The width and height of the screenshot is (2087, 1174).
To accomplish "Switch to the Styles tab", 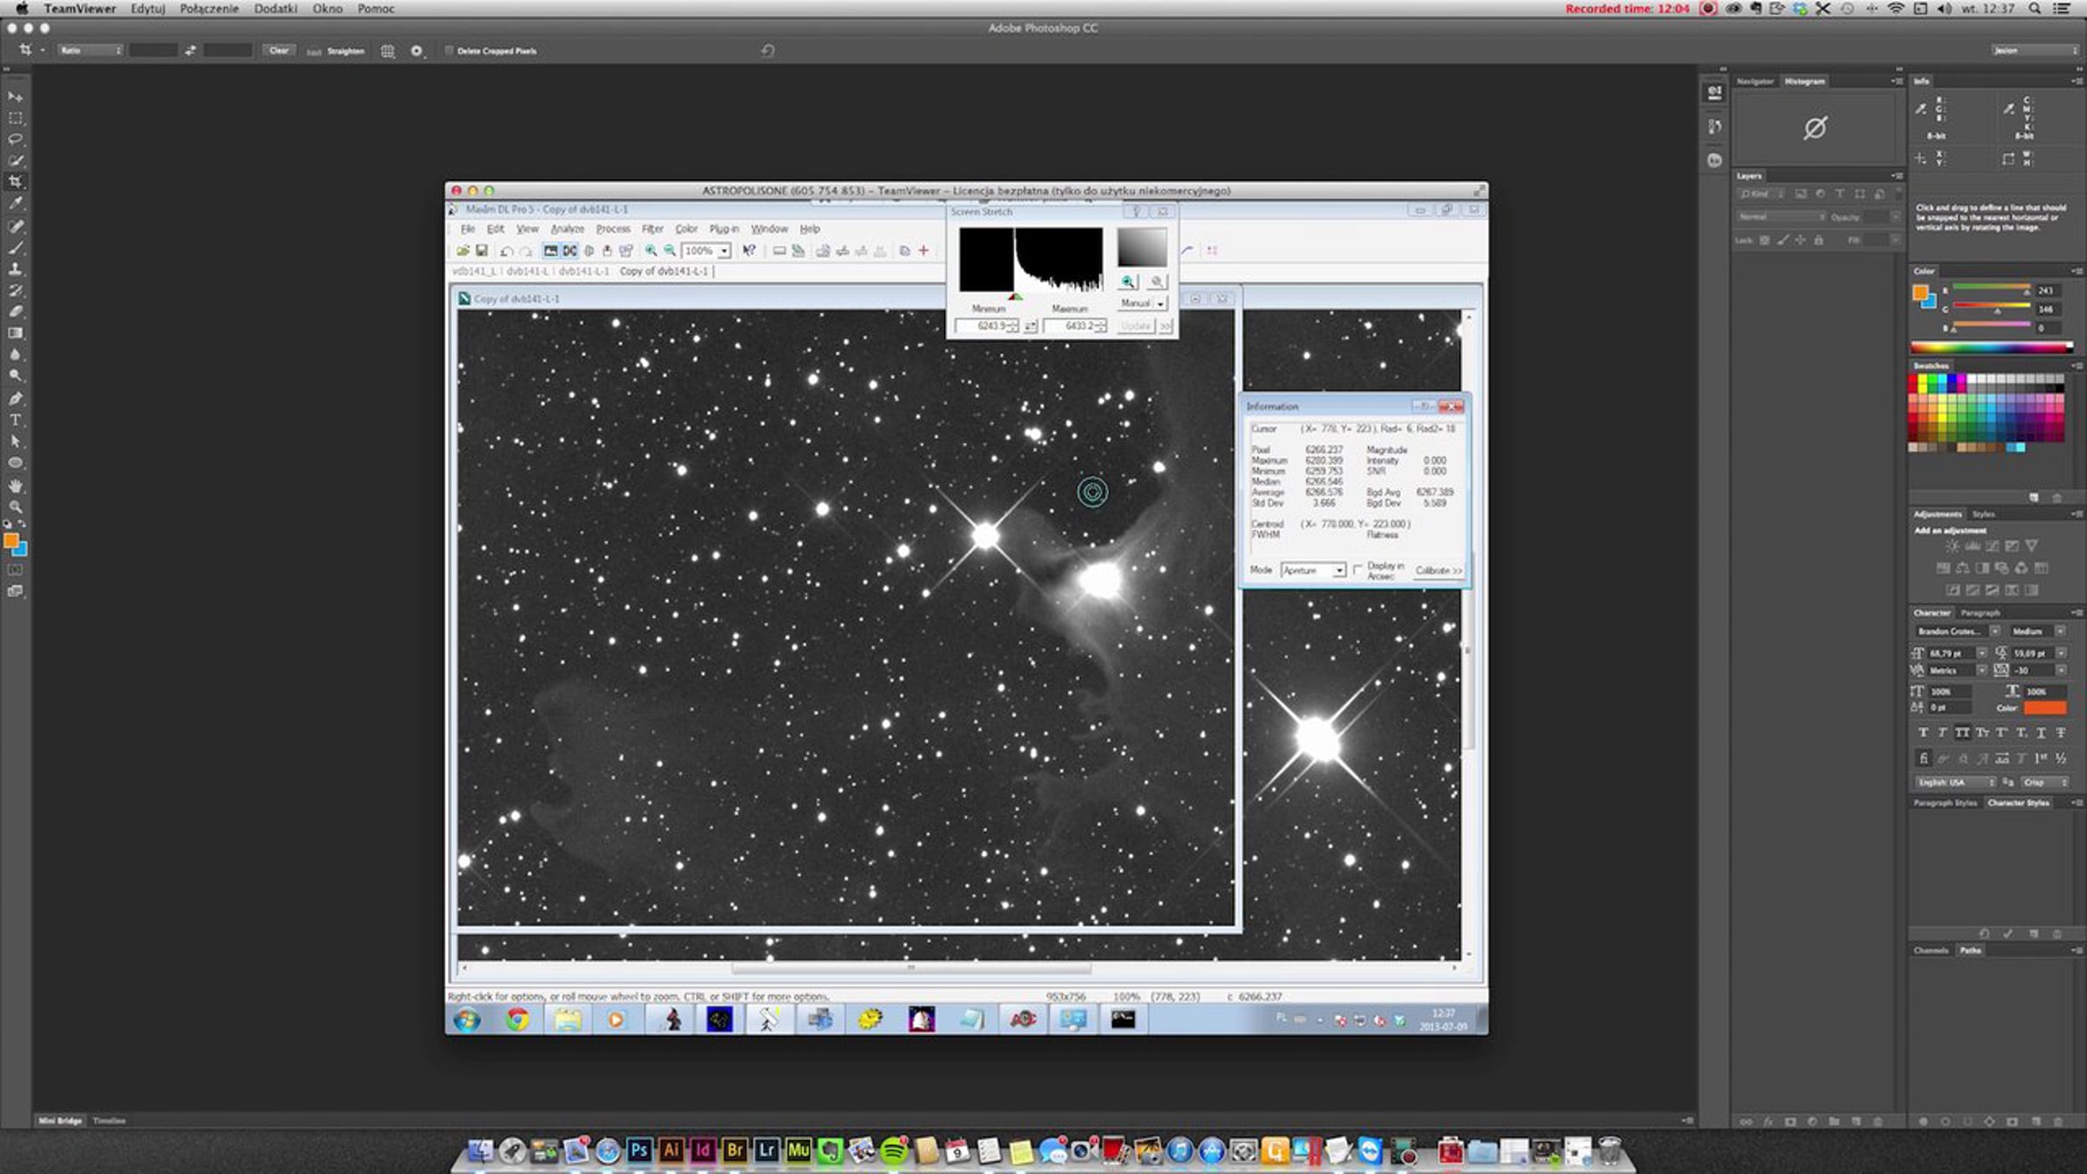I will [x=1984, y=515].
